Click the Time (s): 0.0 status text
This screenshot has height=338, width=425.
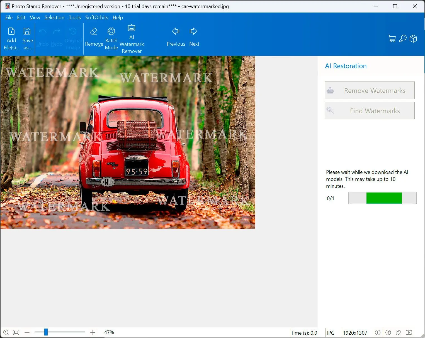tap(304, 333)
